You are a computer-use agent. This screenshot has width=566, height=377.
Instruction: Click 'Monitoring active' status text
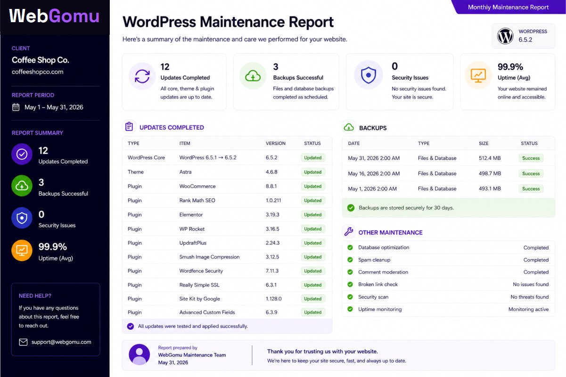tap(528, 309)
